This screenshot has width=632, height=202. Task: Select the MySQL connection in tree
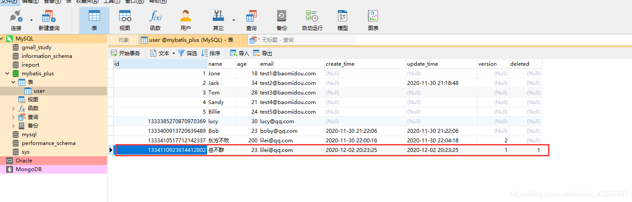24,39
